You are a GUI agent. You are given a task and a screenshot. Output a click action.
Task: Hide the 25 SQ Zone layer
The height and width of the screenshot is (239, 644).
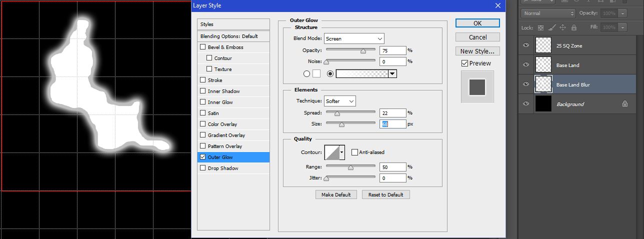526,45
